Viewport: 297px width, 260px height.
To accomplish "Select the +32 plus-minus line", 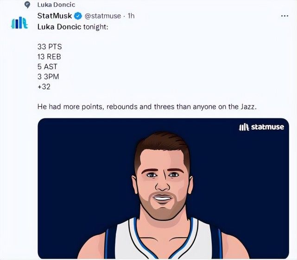I will (44, 86).
